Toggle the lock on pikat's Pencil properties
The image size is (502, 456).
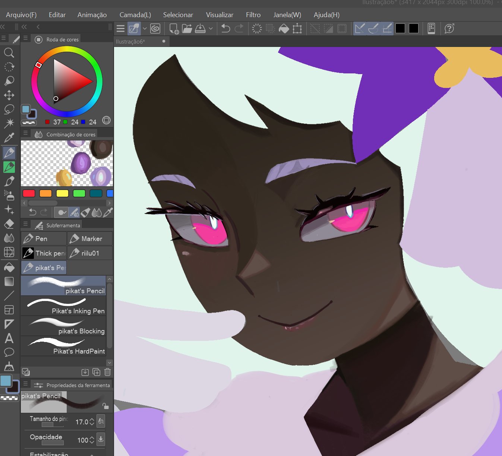[x=105, y=406]
